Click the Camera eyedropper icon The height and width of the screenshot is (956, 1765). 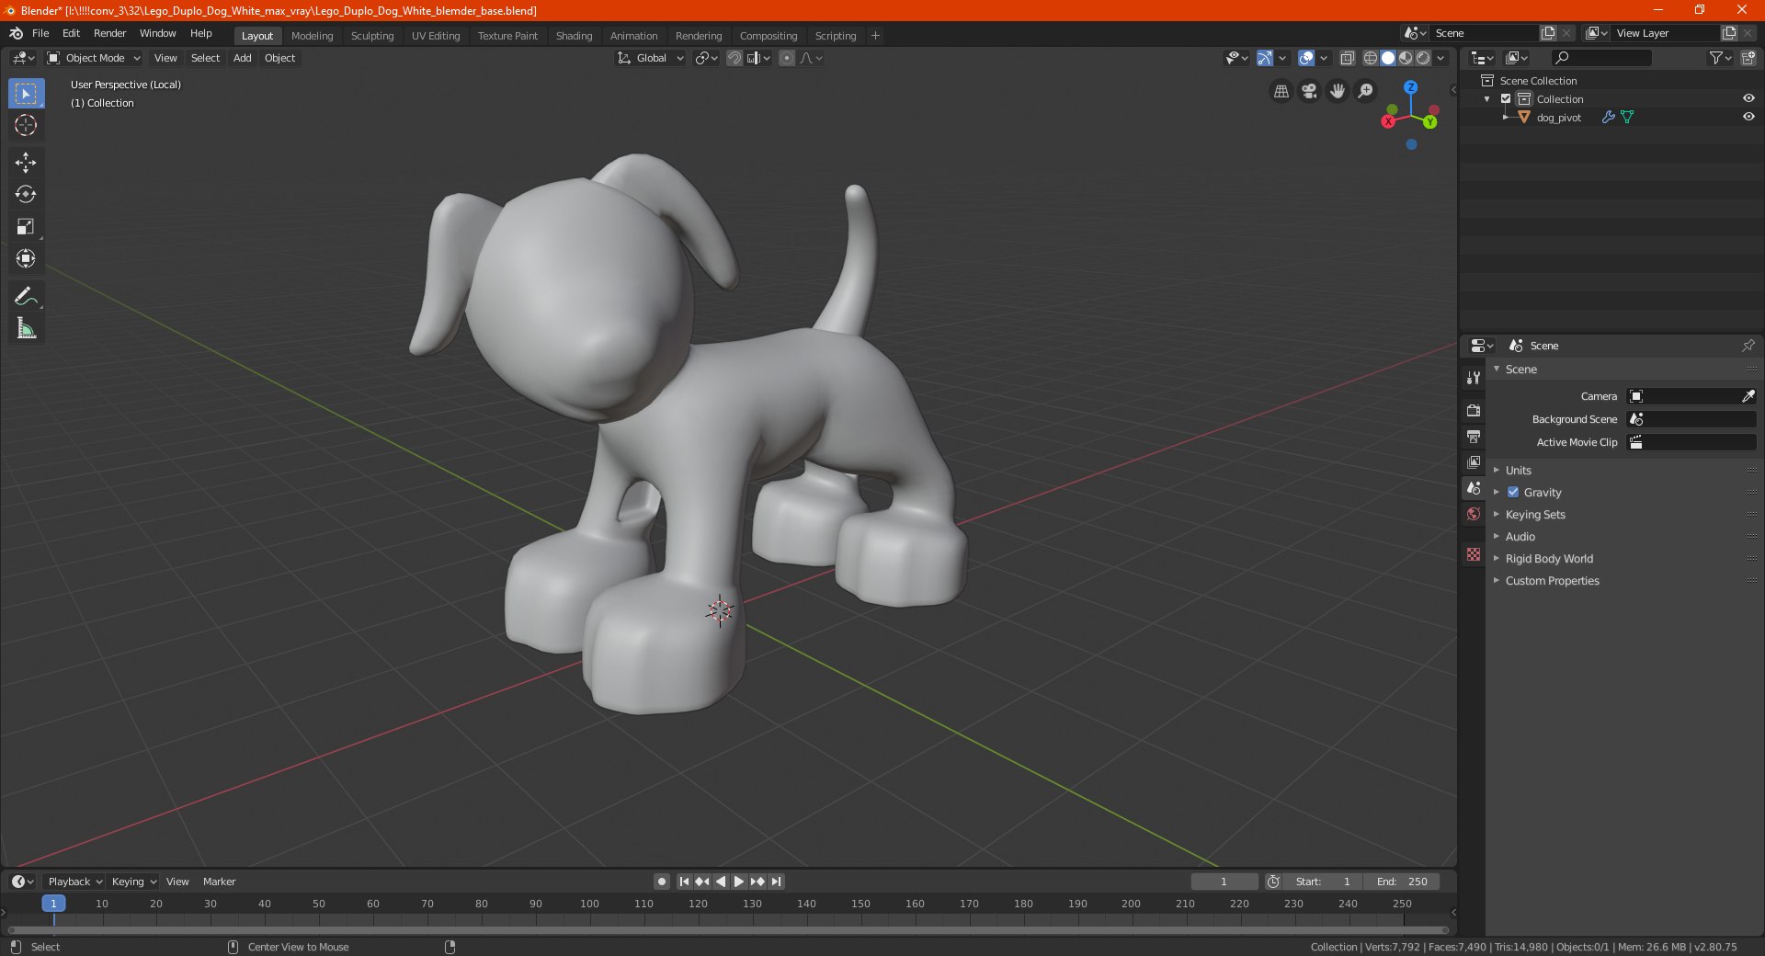[1748, 396]
